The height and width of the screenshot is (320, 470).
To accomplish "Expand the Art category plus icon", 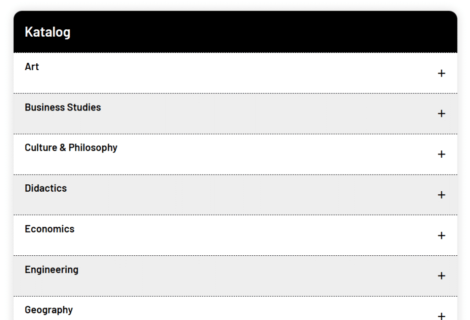I will [x=441, y=73].
